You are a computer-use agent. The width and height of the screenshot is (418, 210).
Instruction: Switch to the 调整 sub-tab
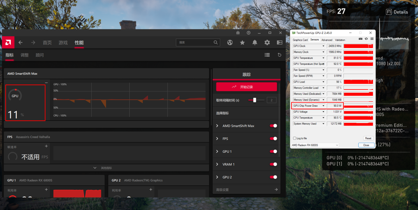click(24, 55)
